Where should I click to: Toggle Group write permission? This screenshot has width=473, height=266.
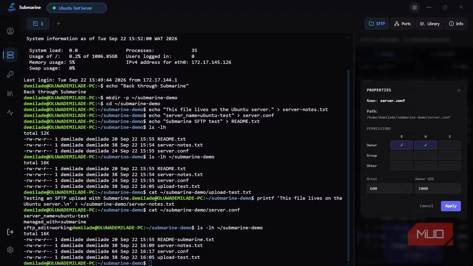click(x=425, y=155)
